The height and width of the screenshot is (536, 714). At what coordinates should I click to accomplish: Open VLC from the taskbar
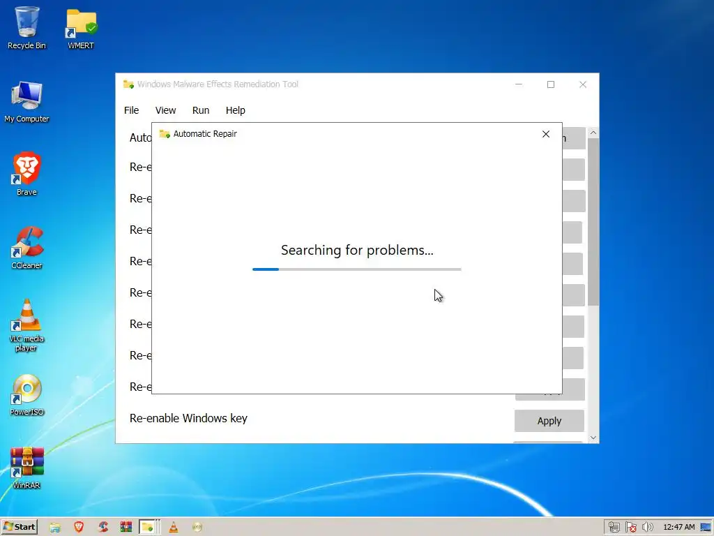click(x=174, y=527)
